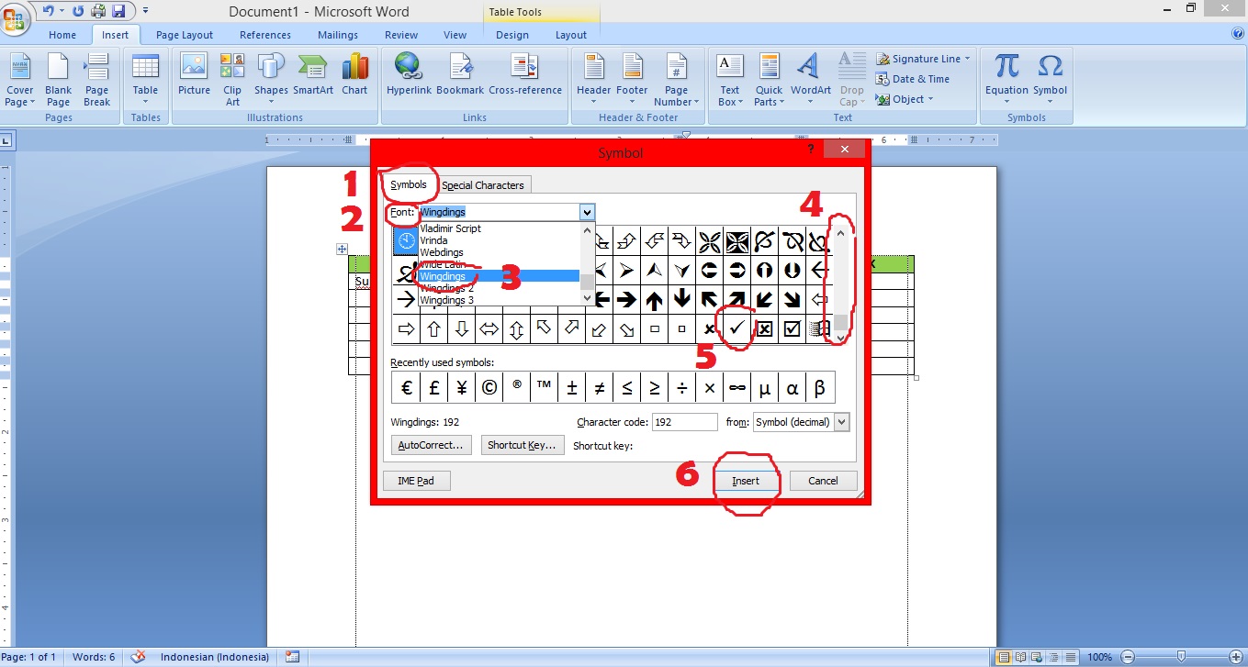1248x667 pixels.
Task: Open the Shapes gallery
Action: pos(271,80)
